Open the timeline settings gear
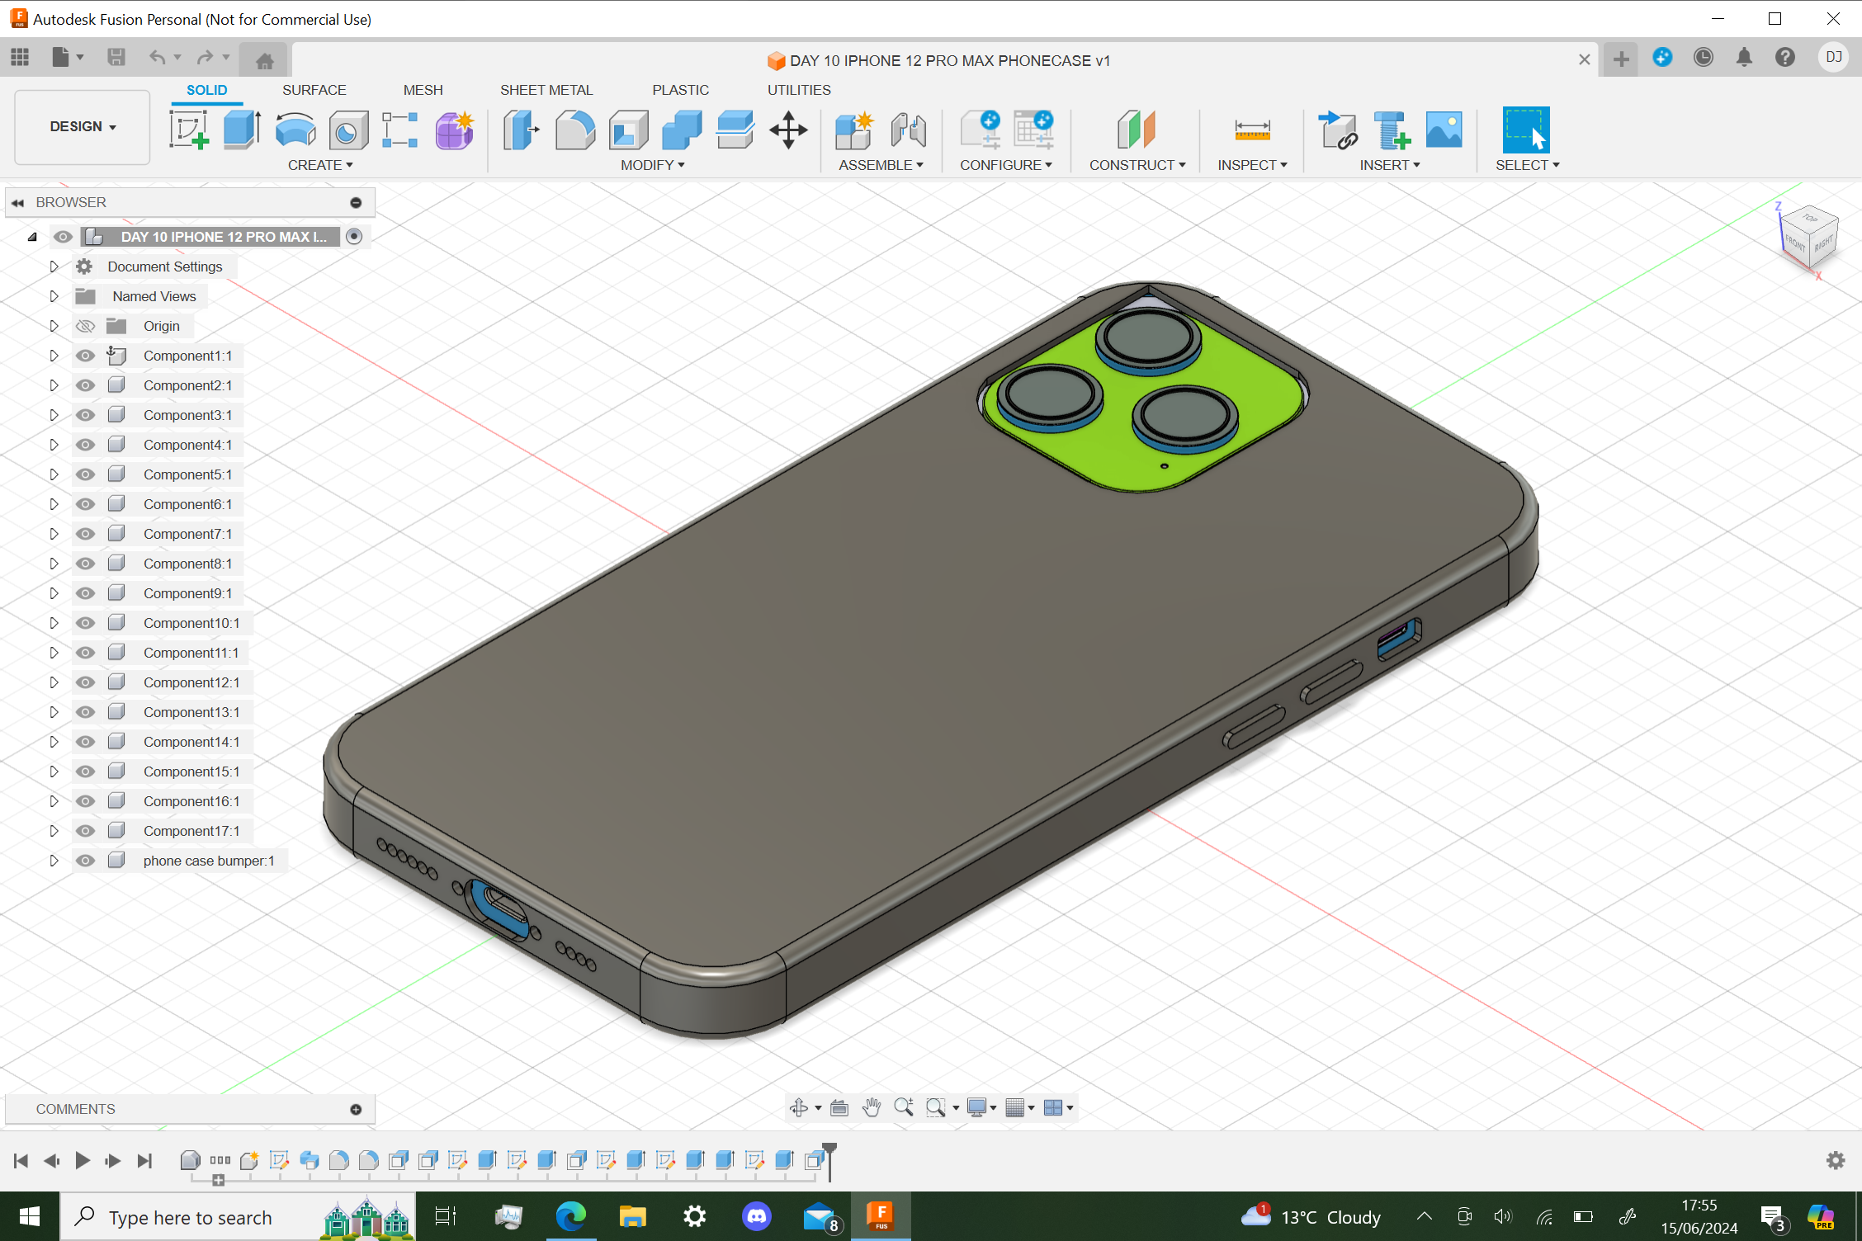Screen dimensions: 1862x1241 1835,1160
